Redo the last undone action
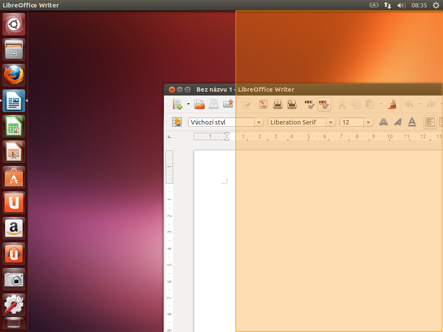 click(431, 104)
